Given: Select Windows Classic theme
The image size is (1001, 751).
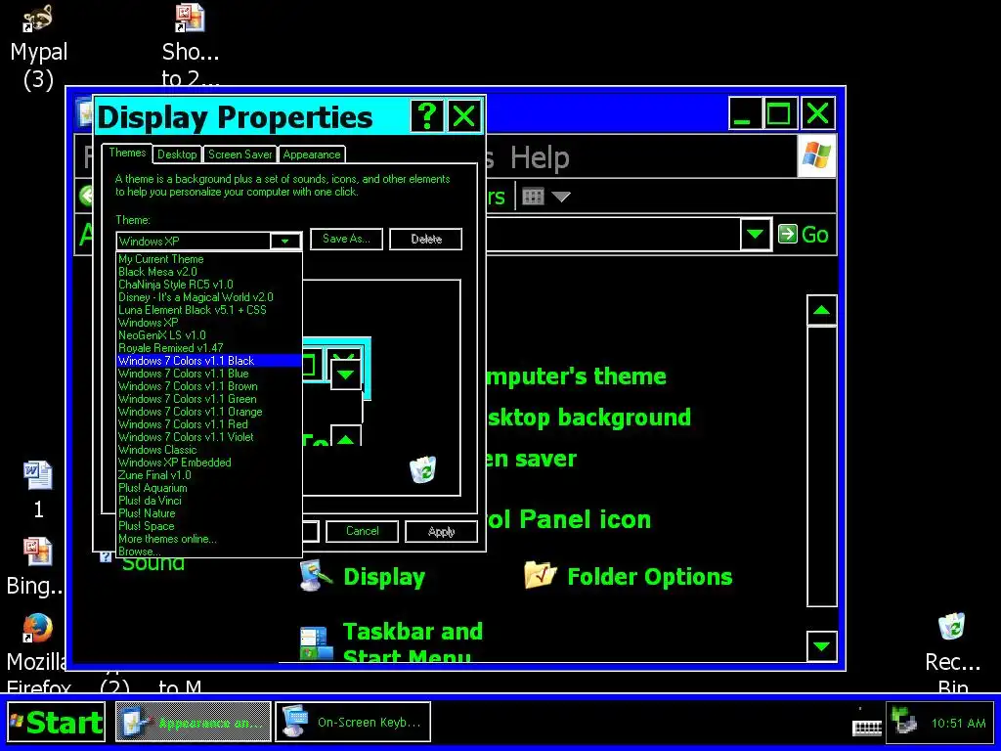Looking at the screenshot, I should point(209,450).
